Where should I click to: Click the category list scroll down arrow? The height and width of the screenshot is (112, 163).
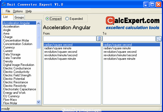point(39,102)
